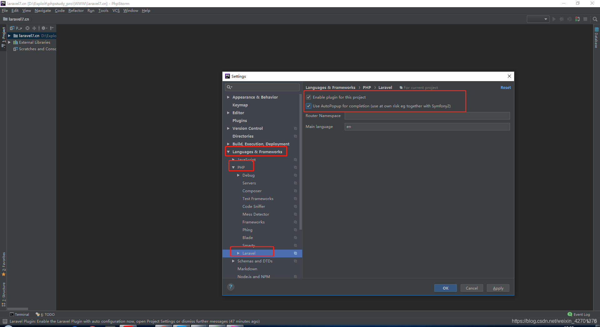
Task: Click Cancel in Settings dialog
Action: coord(472,288)
